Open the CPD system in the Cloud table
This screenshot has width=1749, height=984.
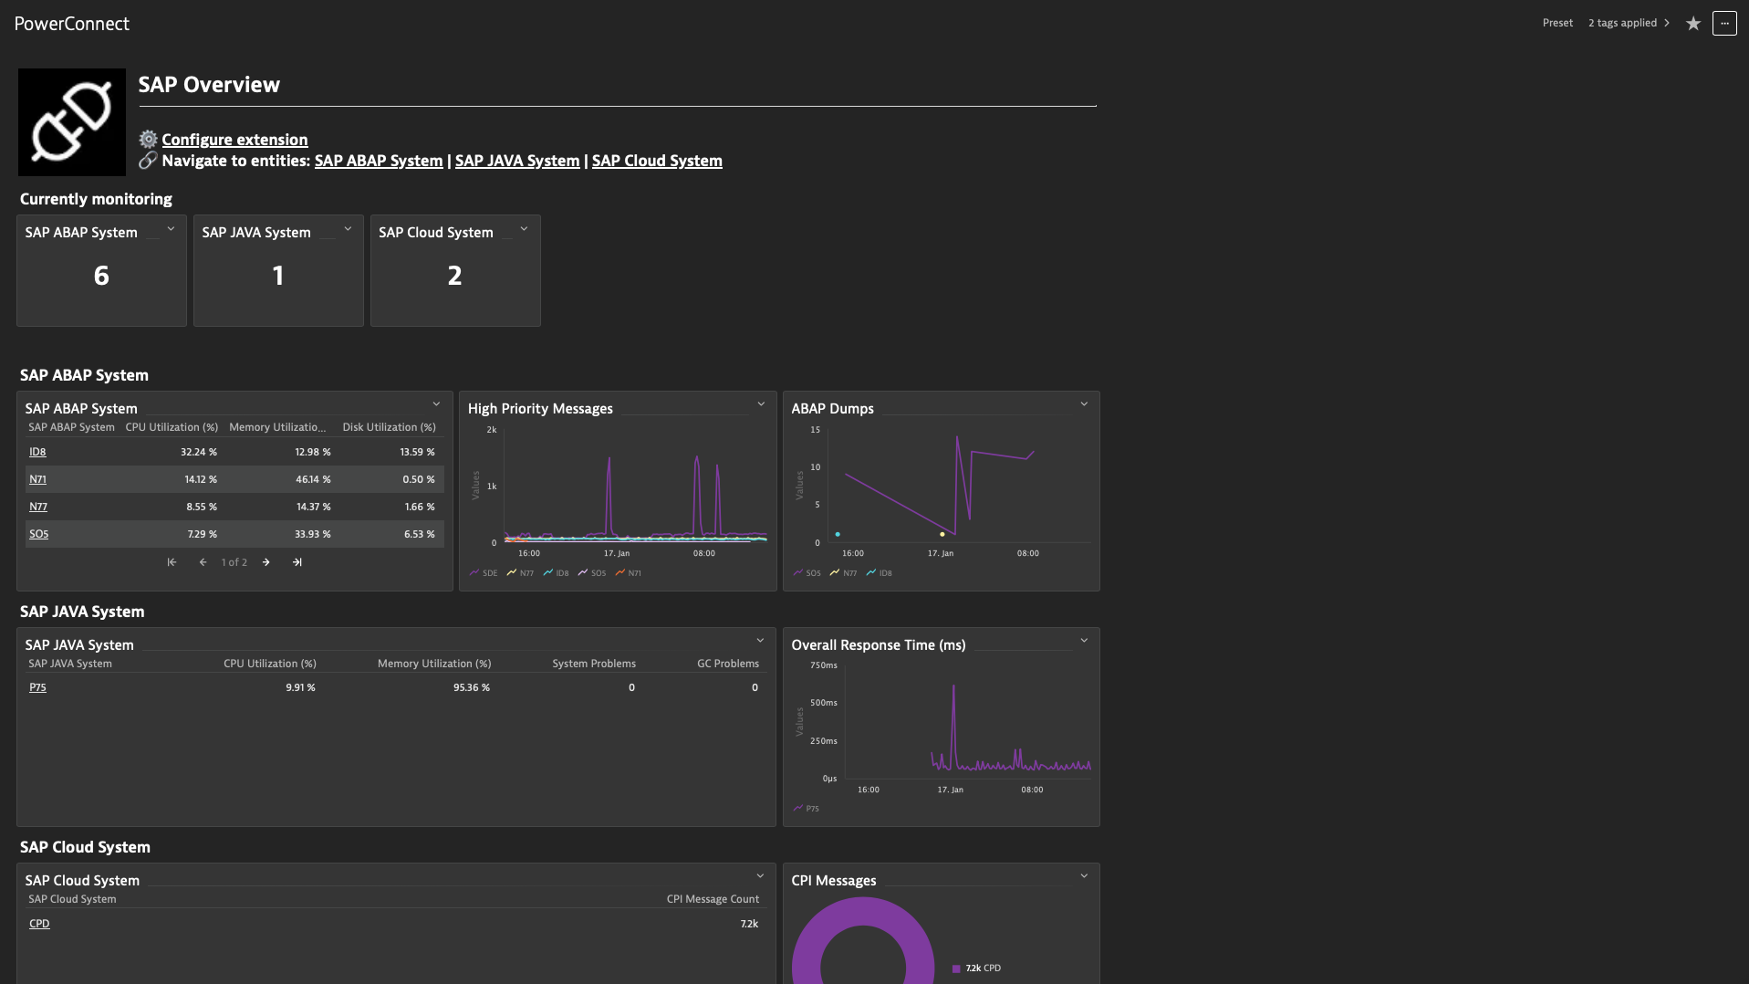pyautogui.click(x=39, y=923)
